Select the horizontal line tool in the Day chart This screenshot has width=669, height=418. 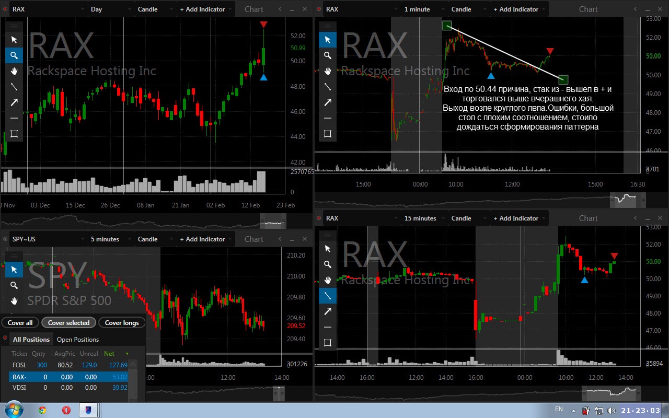pyautogui.click(x=14, y=118)
